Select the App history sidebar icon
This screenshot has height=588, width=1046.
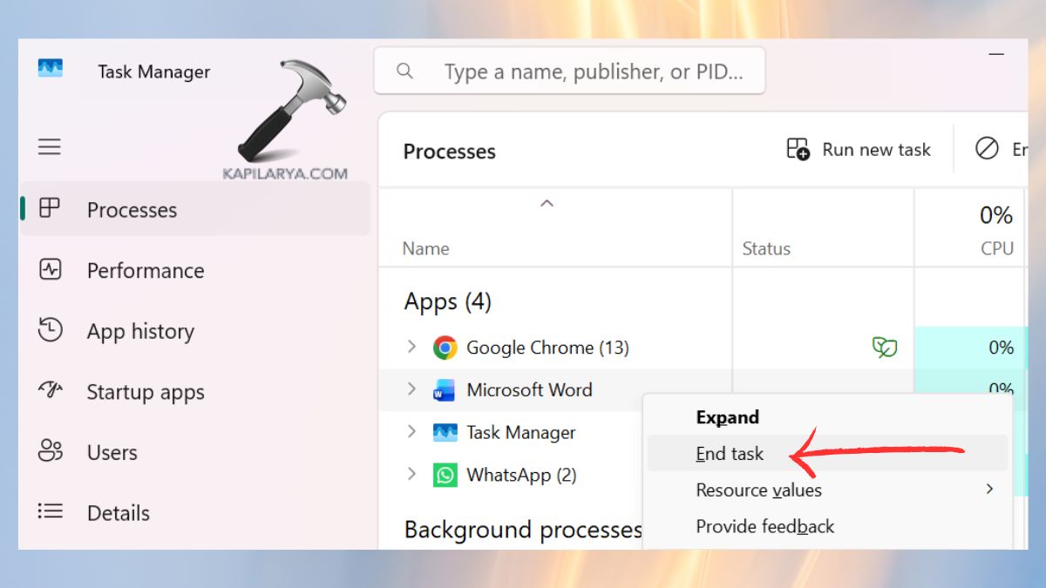pos(50,331)
